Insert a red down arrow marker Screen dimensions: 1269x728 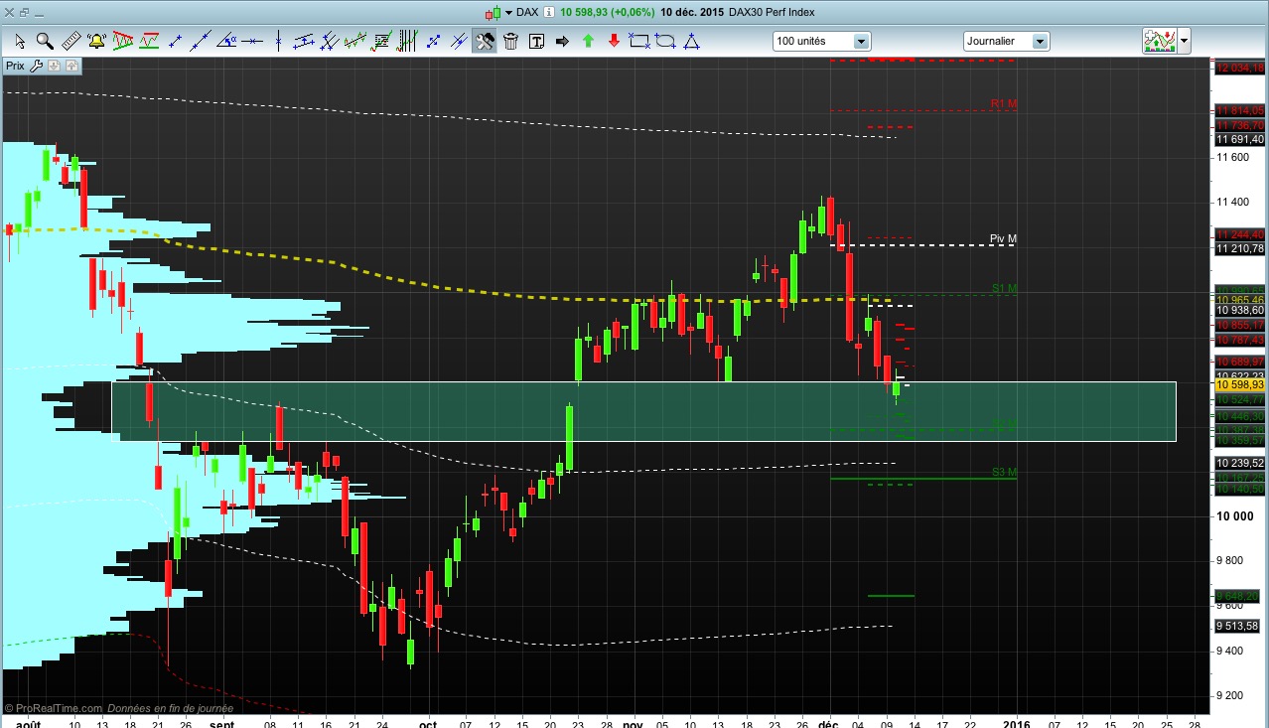coord(614,41)
